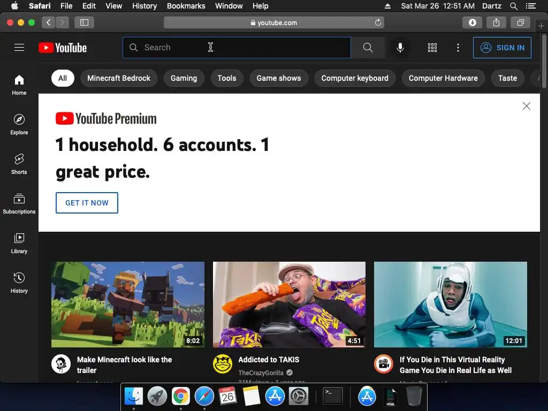Show Safari downloads

tap(472, 22)
